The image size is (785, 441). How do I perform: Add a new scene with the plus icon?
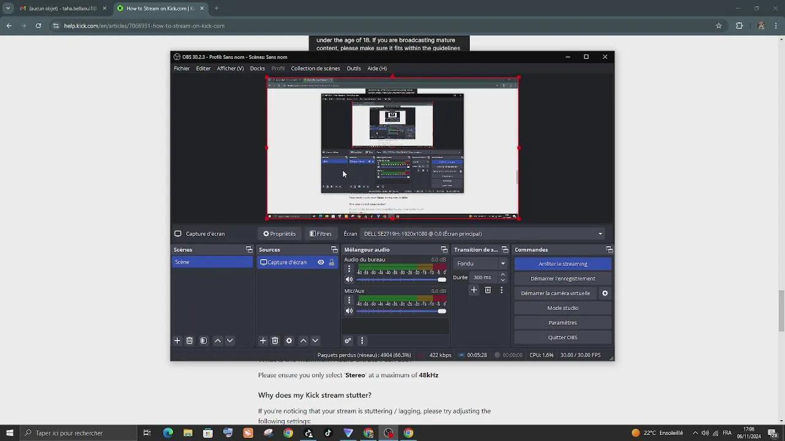(177, 341)
